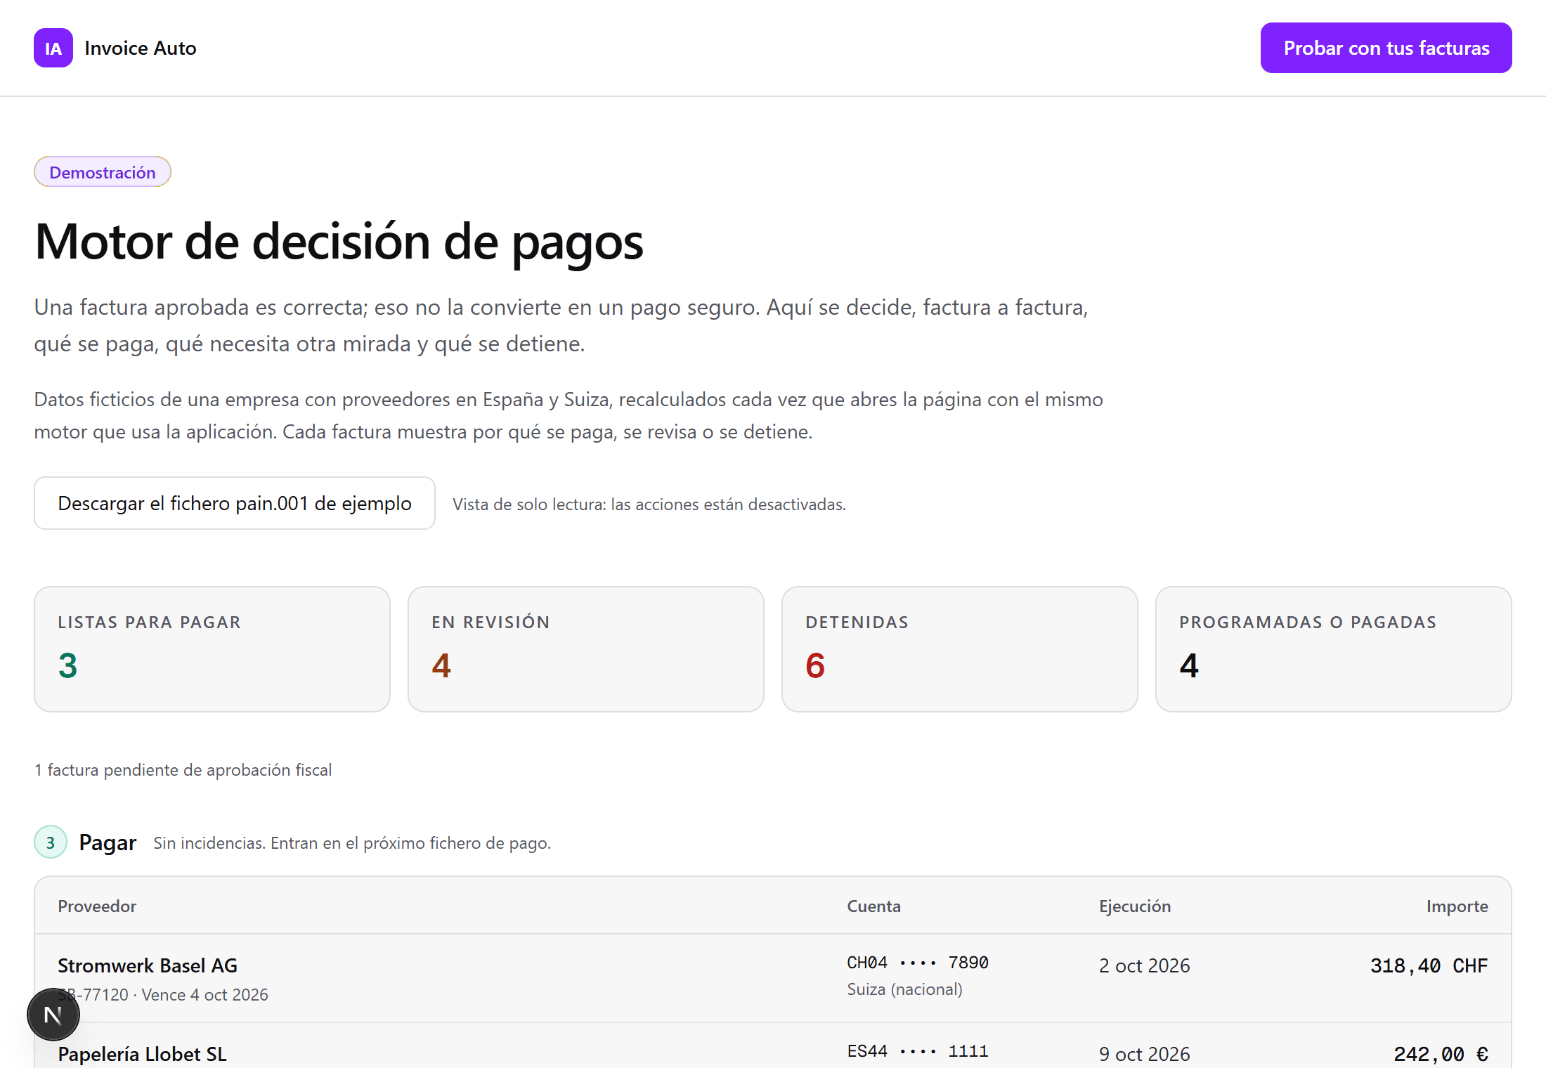
Task: Click the 'Vista de solo lectura' notice
Action: [649, 504]
